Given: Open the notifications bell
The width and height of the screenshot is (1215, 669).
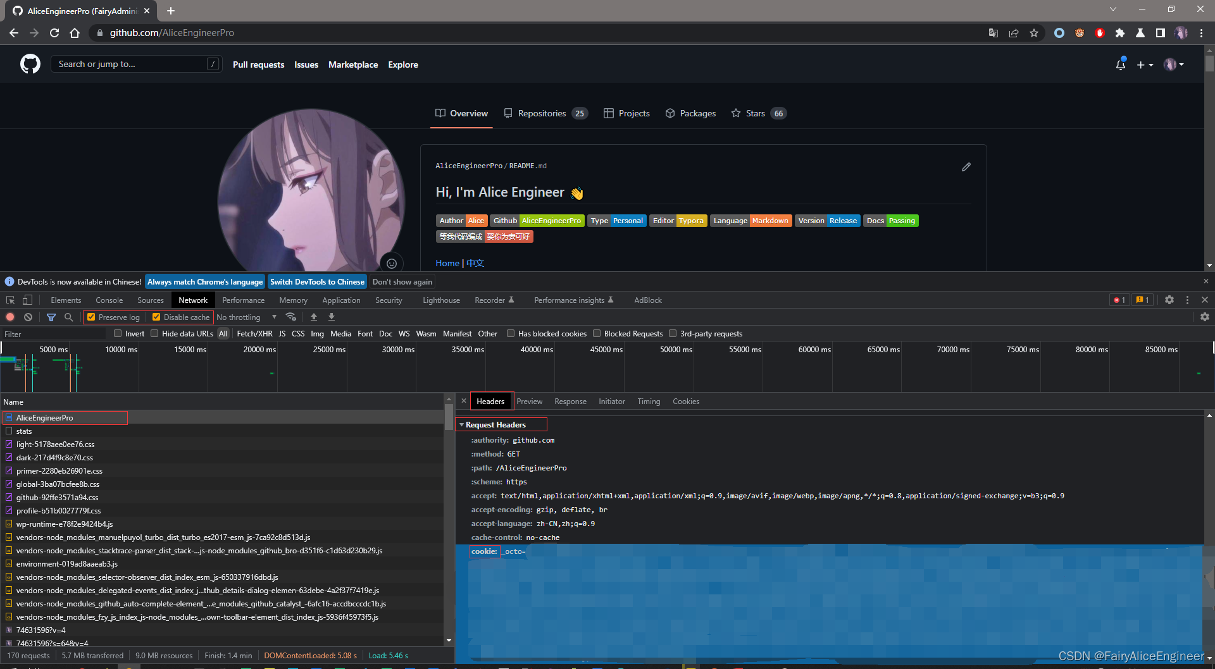Looking at the screenshot, I should coord(1121,64).
